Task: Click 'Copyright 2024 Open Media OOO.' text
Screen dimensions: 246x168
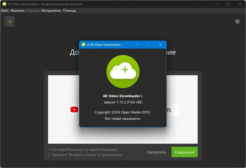Action: pos(123,112)
